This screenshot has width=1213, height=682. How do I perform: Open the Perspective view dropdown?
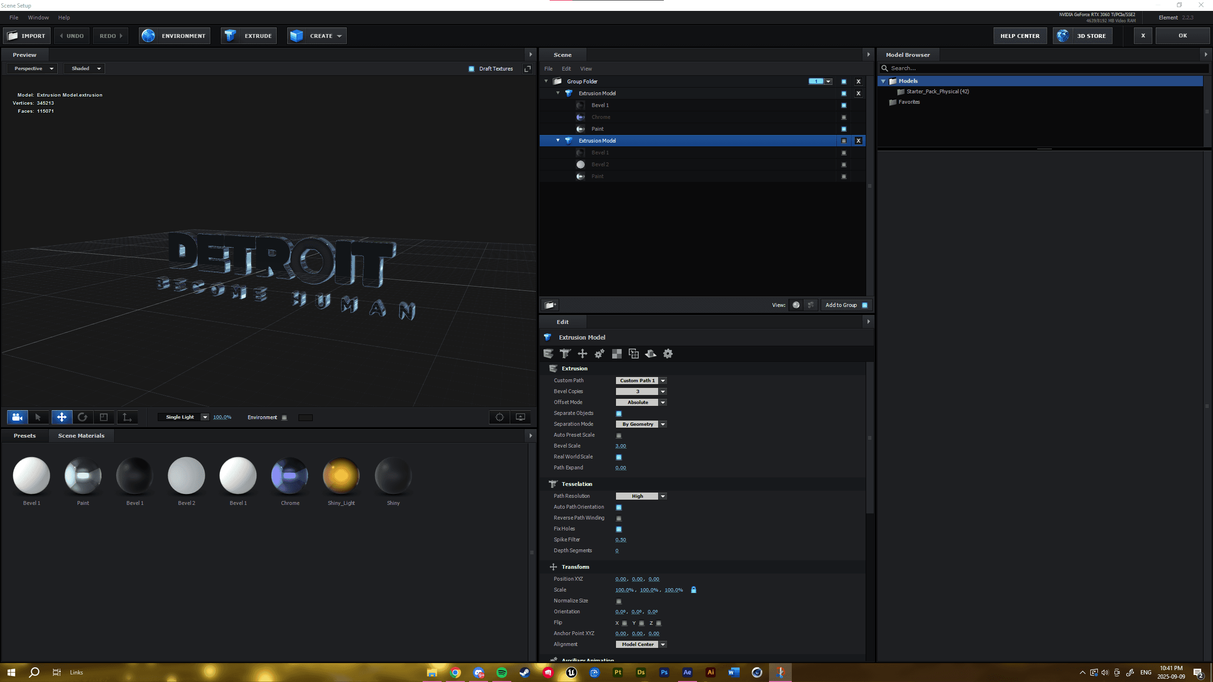[x=32, y=69]
